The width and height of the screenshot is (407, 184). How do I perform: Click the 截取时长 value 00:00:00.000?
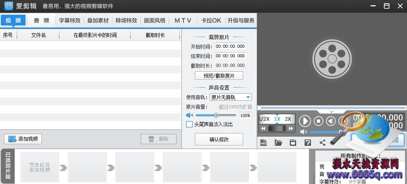coord(230,65)
